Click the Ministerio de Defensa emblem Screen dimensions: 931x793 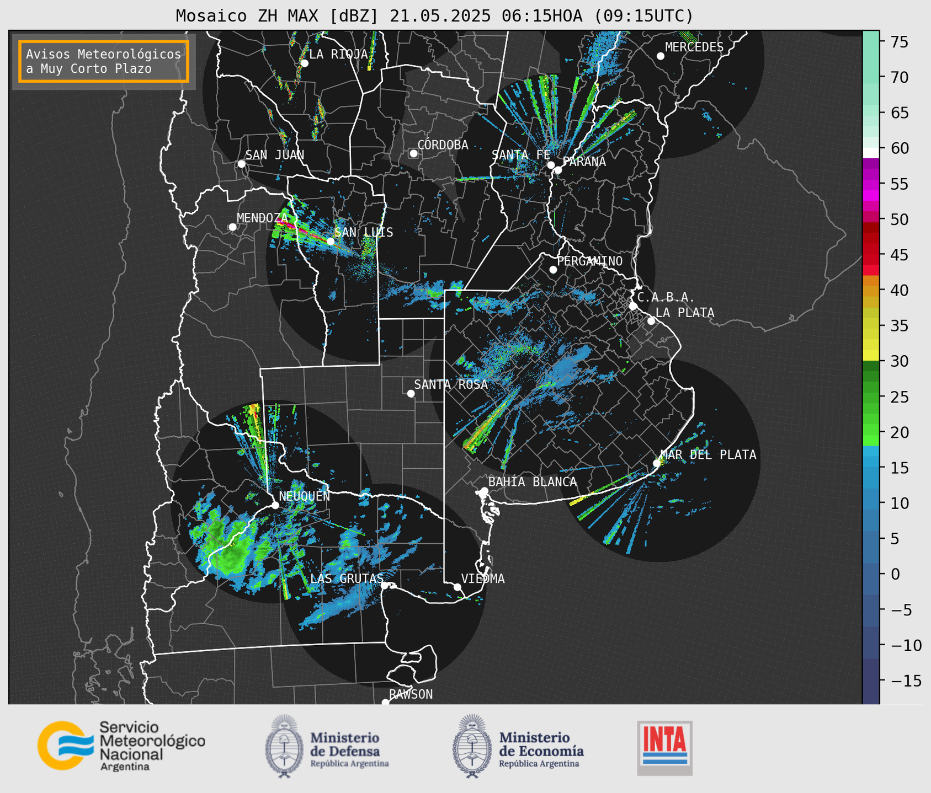click(284, 746)
